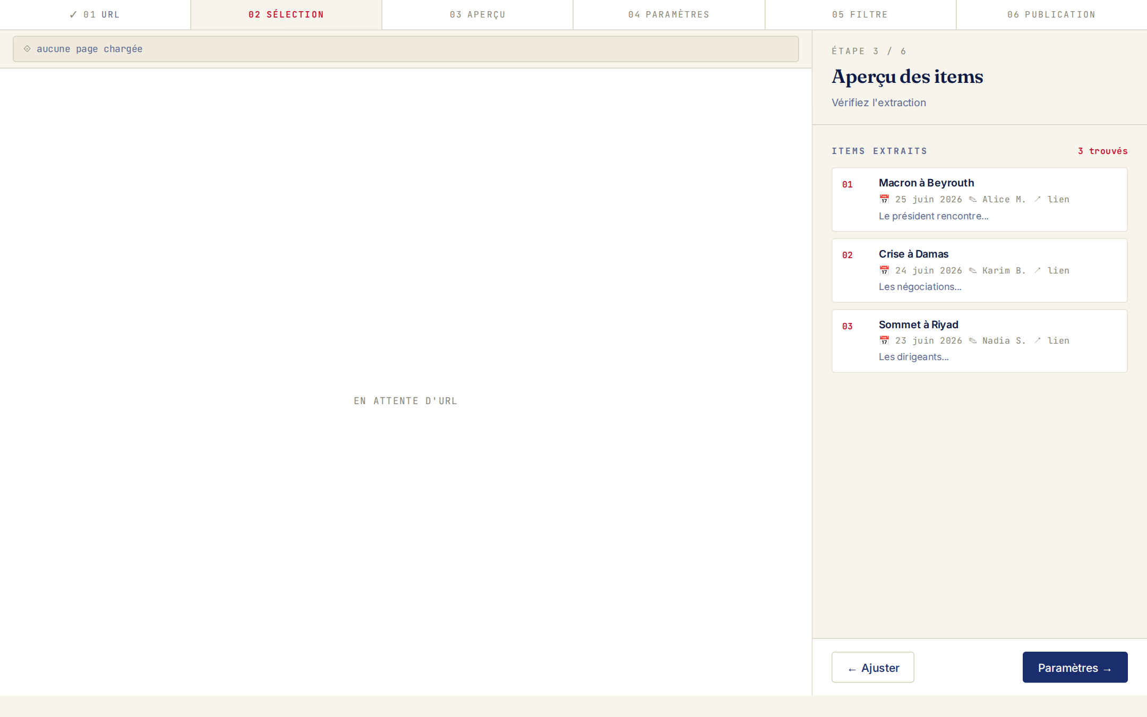Jump to the 06 Publication step tab
1147x717 pixels.
1051,15
